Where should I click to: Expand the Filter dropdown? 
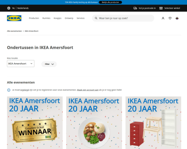click(x=49, y=64)
